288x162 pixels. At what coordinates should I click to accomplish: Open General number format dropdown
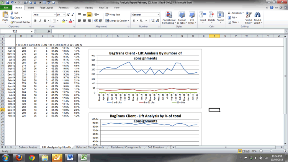click(158, 15)
